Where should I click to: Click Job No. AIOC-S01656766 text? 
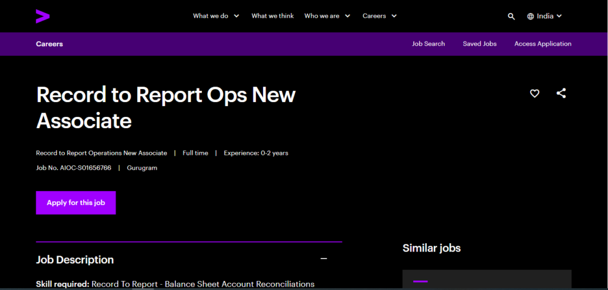(x=74, y=168)
